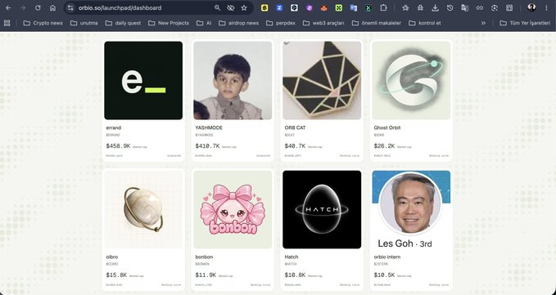This screenshot has height=295, width=556.
Task: Open the airdrop news bookmark folder
Action: [x=239, y=23]
